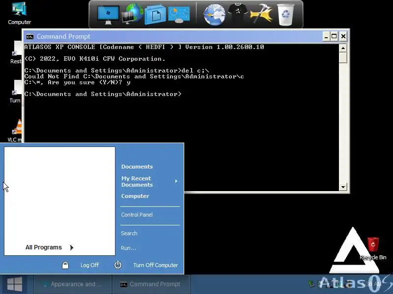Open the Computer desktop icon
Viewport: 393px width, 294px height.
[19, 13]
